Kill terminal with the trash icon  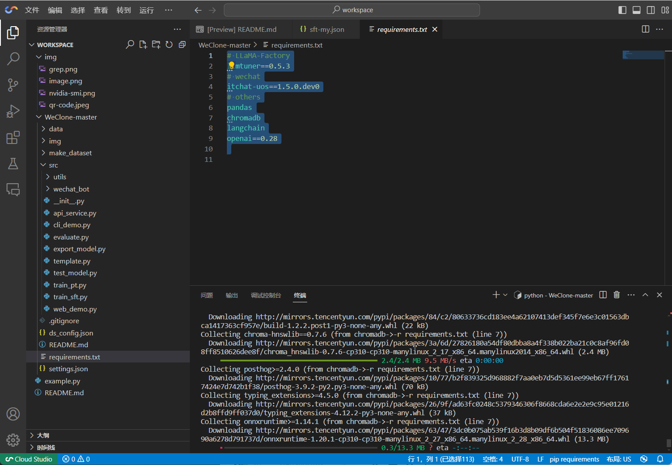point(617,295)
